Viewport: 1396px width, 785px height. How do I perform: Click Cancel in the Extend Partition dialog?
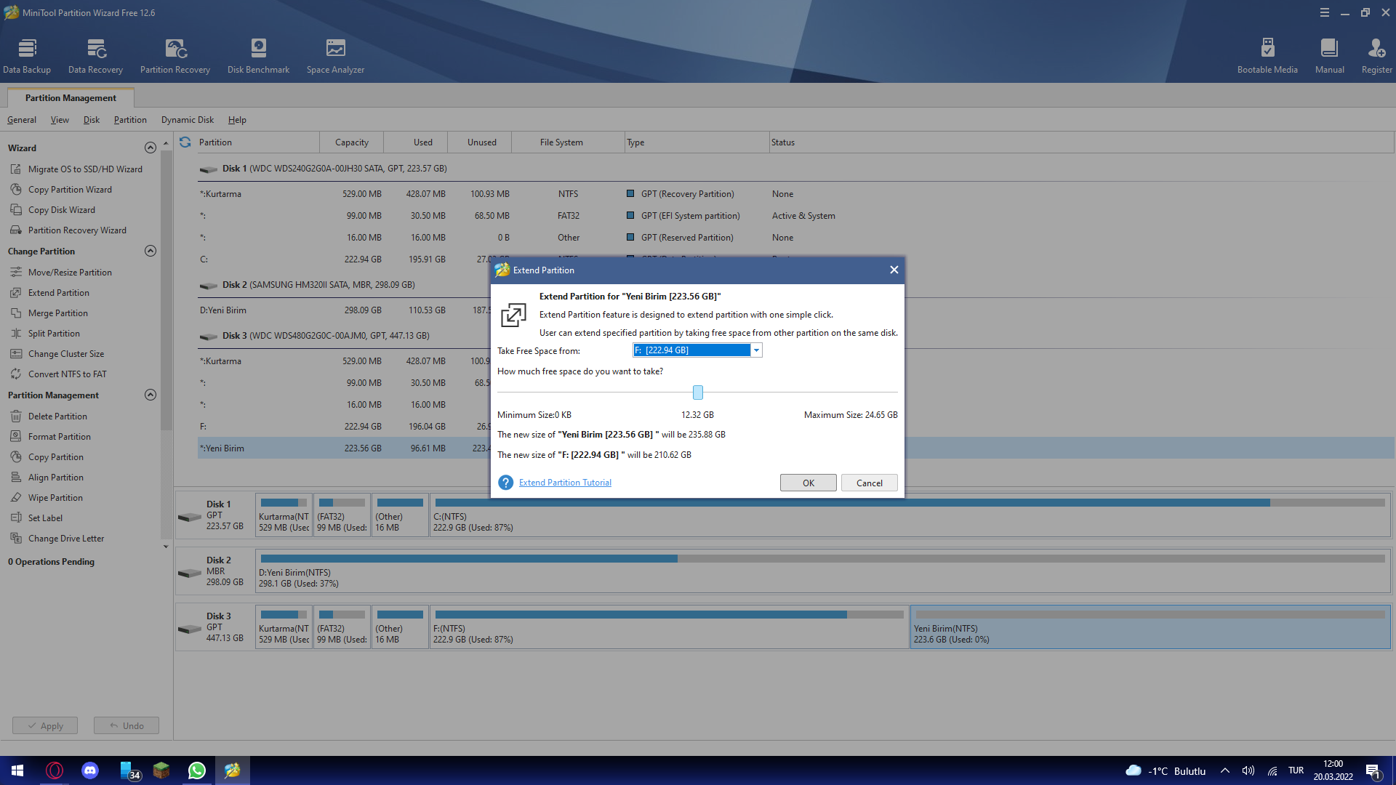point(869,483)
